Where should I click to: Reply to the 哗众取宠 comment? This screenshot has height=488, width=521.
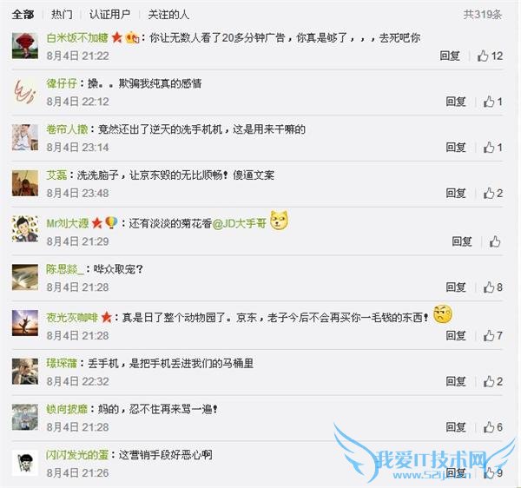click(x=456, y=287)
